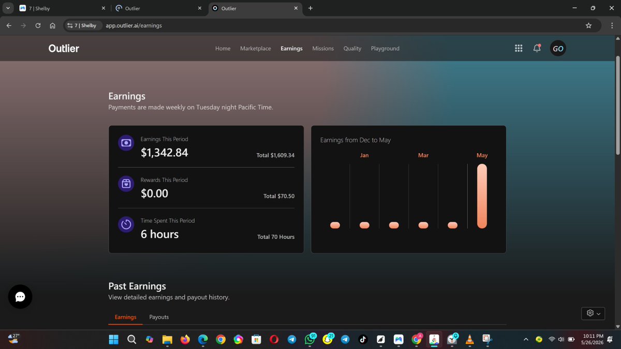
Task: Select the Earnings tab under Past Earnings
Action: tap(125, 317)
